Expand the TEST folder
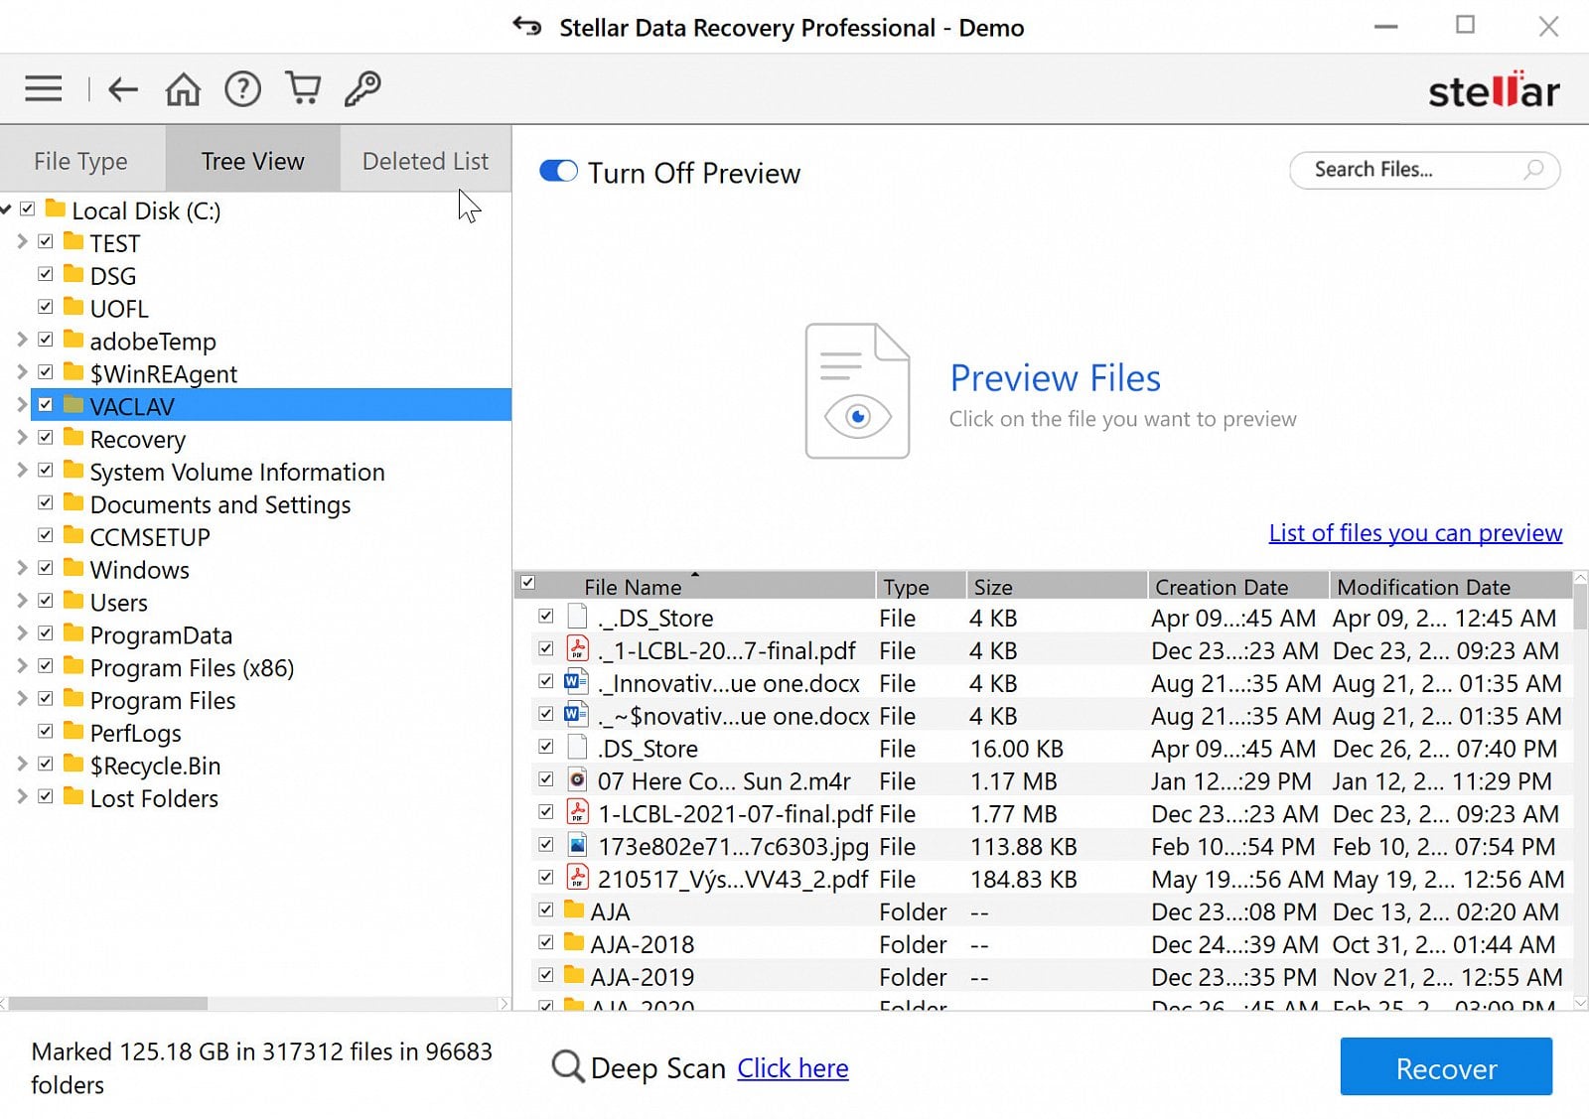This screenshot has width=1589, height=1119. [x=22, y=241]
